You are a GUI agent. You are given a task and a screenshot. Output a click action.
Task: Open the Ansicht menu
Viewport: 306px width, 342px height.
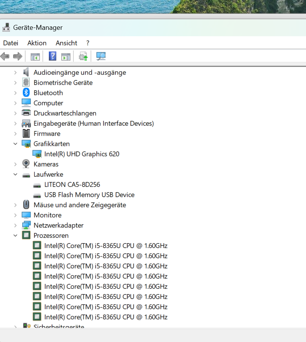pos(66,43)
